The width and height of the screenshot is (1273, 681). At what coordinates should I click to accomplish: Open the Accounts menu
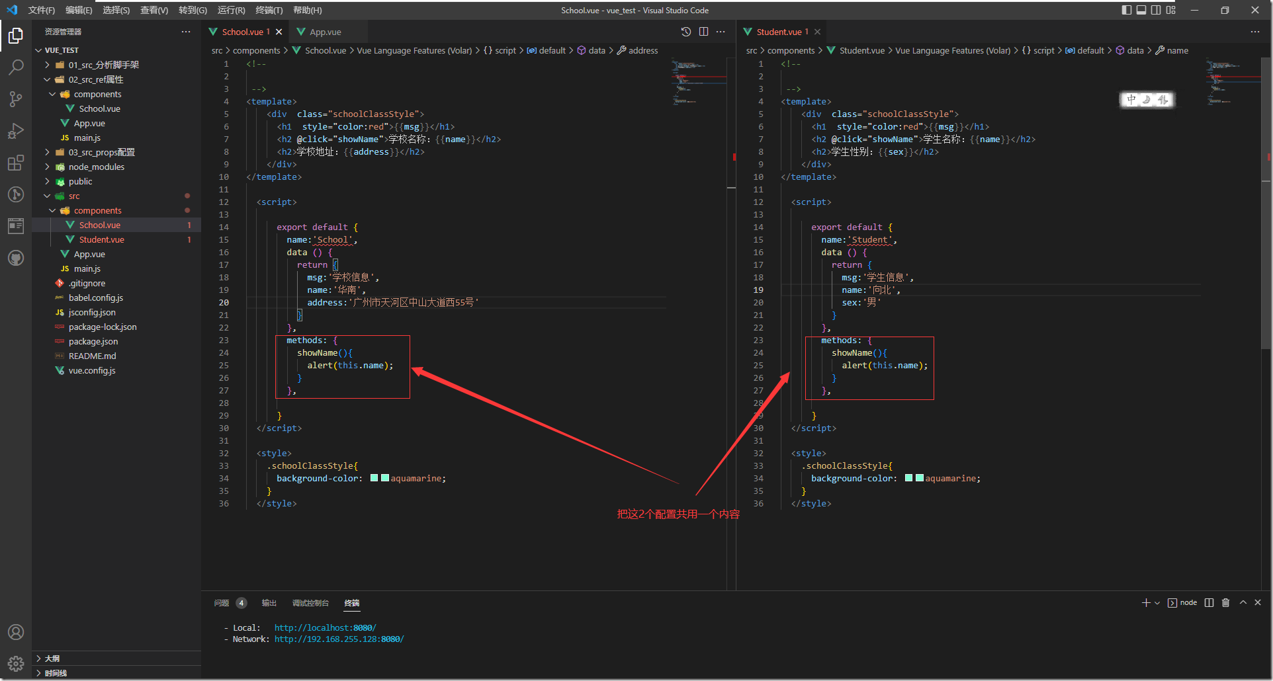tap(16, 632)
